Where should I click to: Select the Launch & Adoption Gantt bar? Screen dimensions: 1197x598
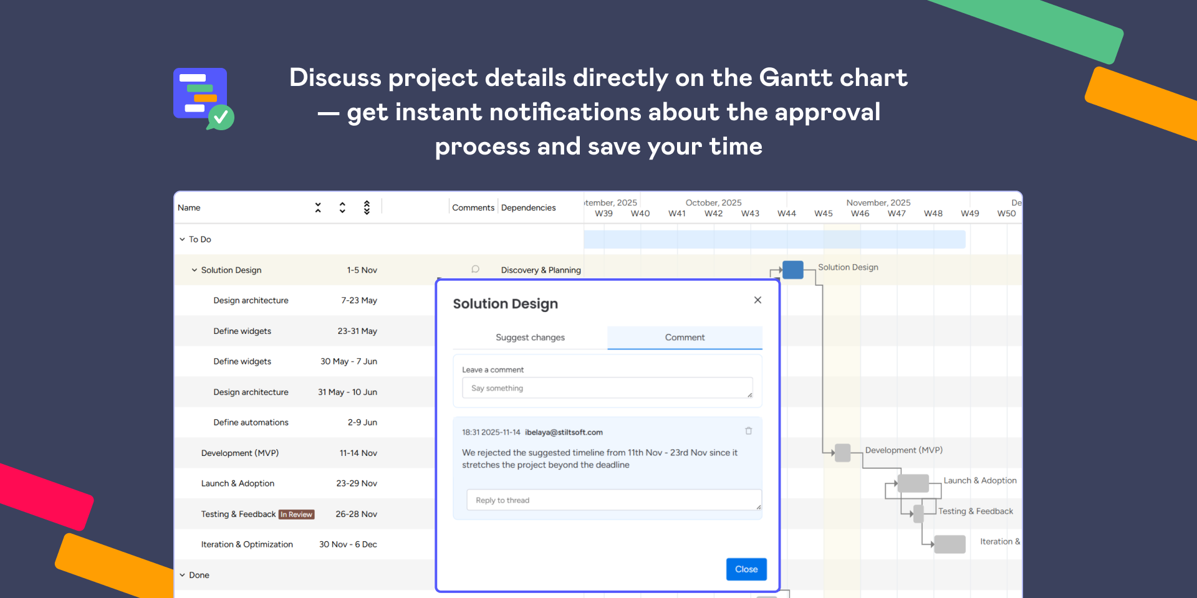coord(913,483)
